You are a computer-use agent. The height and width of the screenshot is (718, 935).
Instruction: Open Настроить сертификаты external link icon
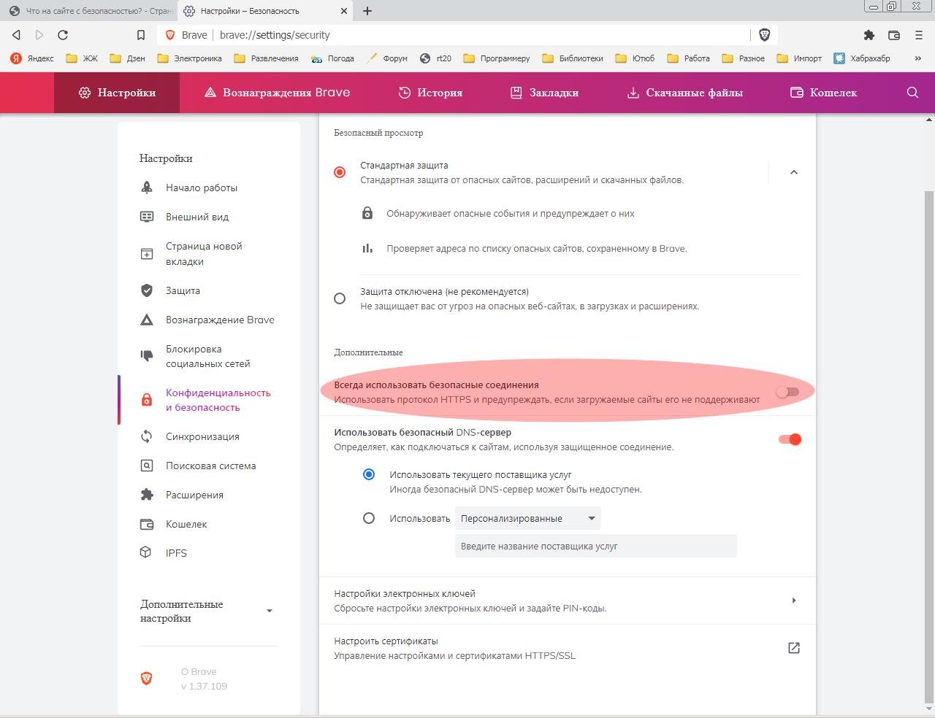pyautogui.click(x=794, y=648)
